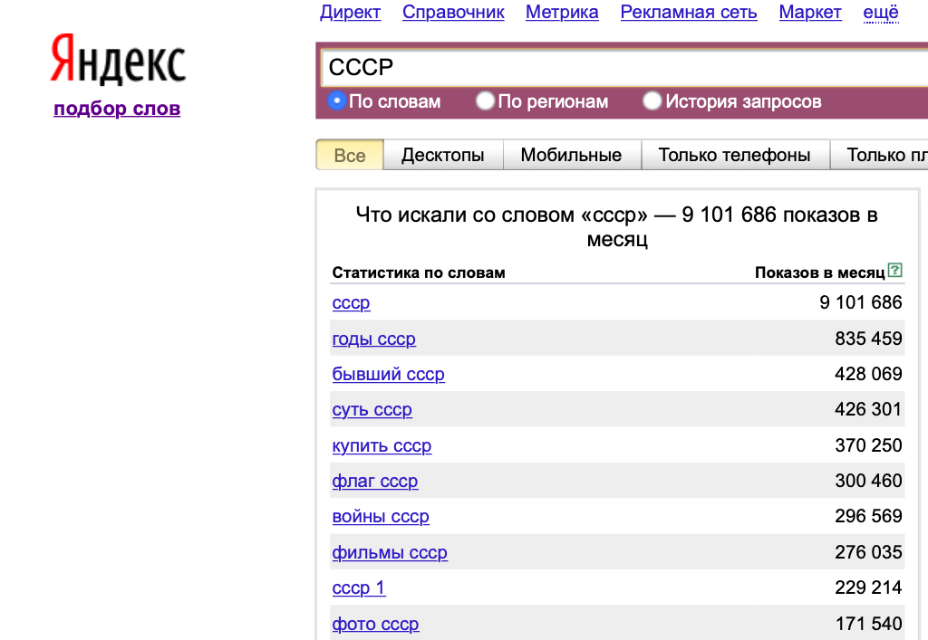Click the green help icon near Показов в месяц

click(895, 270)
